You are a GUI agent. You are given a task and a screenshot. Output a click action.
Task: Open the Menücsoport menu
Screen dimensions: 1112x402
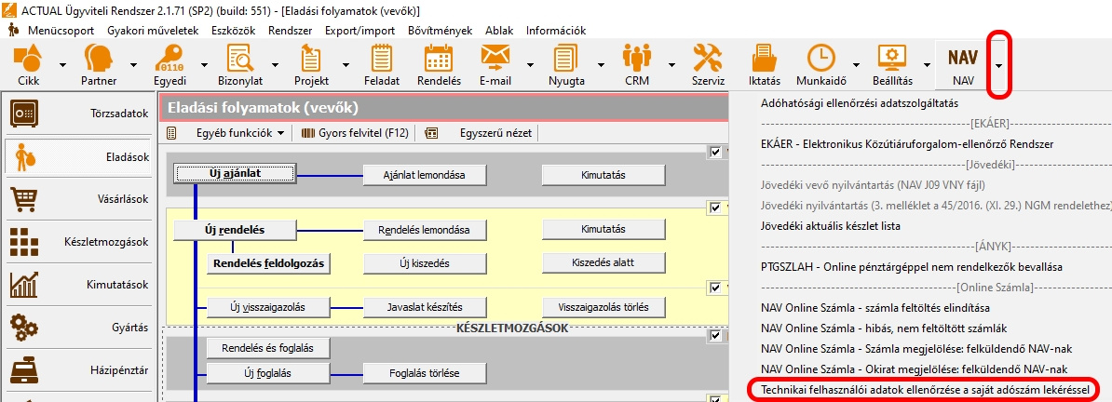pyautogui.click(x=61, y=31)
